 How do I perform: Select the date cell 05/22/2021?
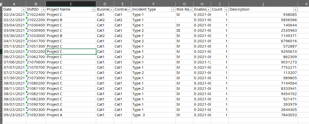pyautogui.click(x=14, y=52)
